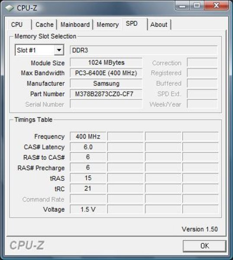Maximize the CPU-Z window

tap(197, 6)
